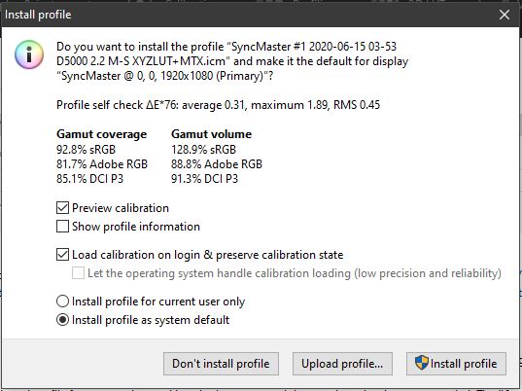Image resolution: width=522 pixels, height=391 pixels.
Task: Click the Gamut coverage heading
Action: (x=101, y=134)
